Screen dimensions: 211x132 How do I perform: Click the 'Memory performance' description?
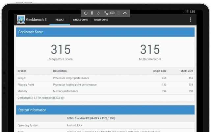[66, 91]
